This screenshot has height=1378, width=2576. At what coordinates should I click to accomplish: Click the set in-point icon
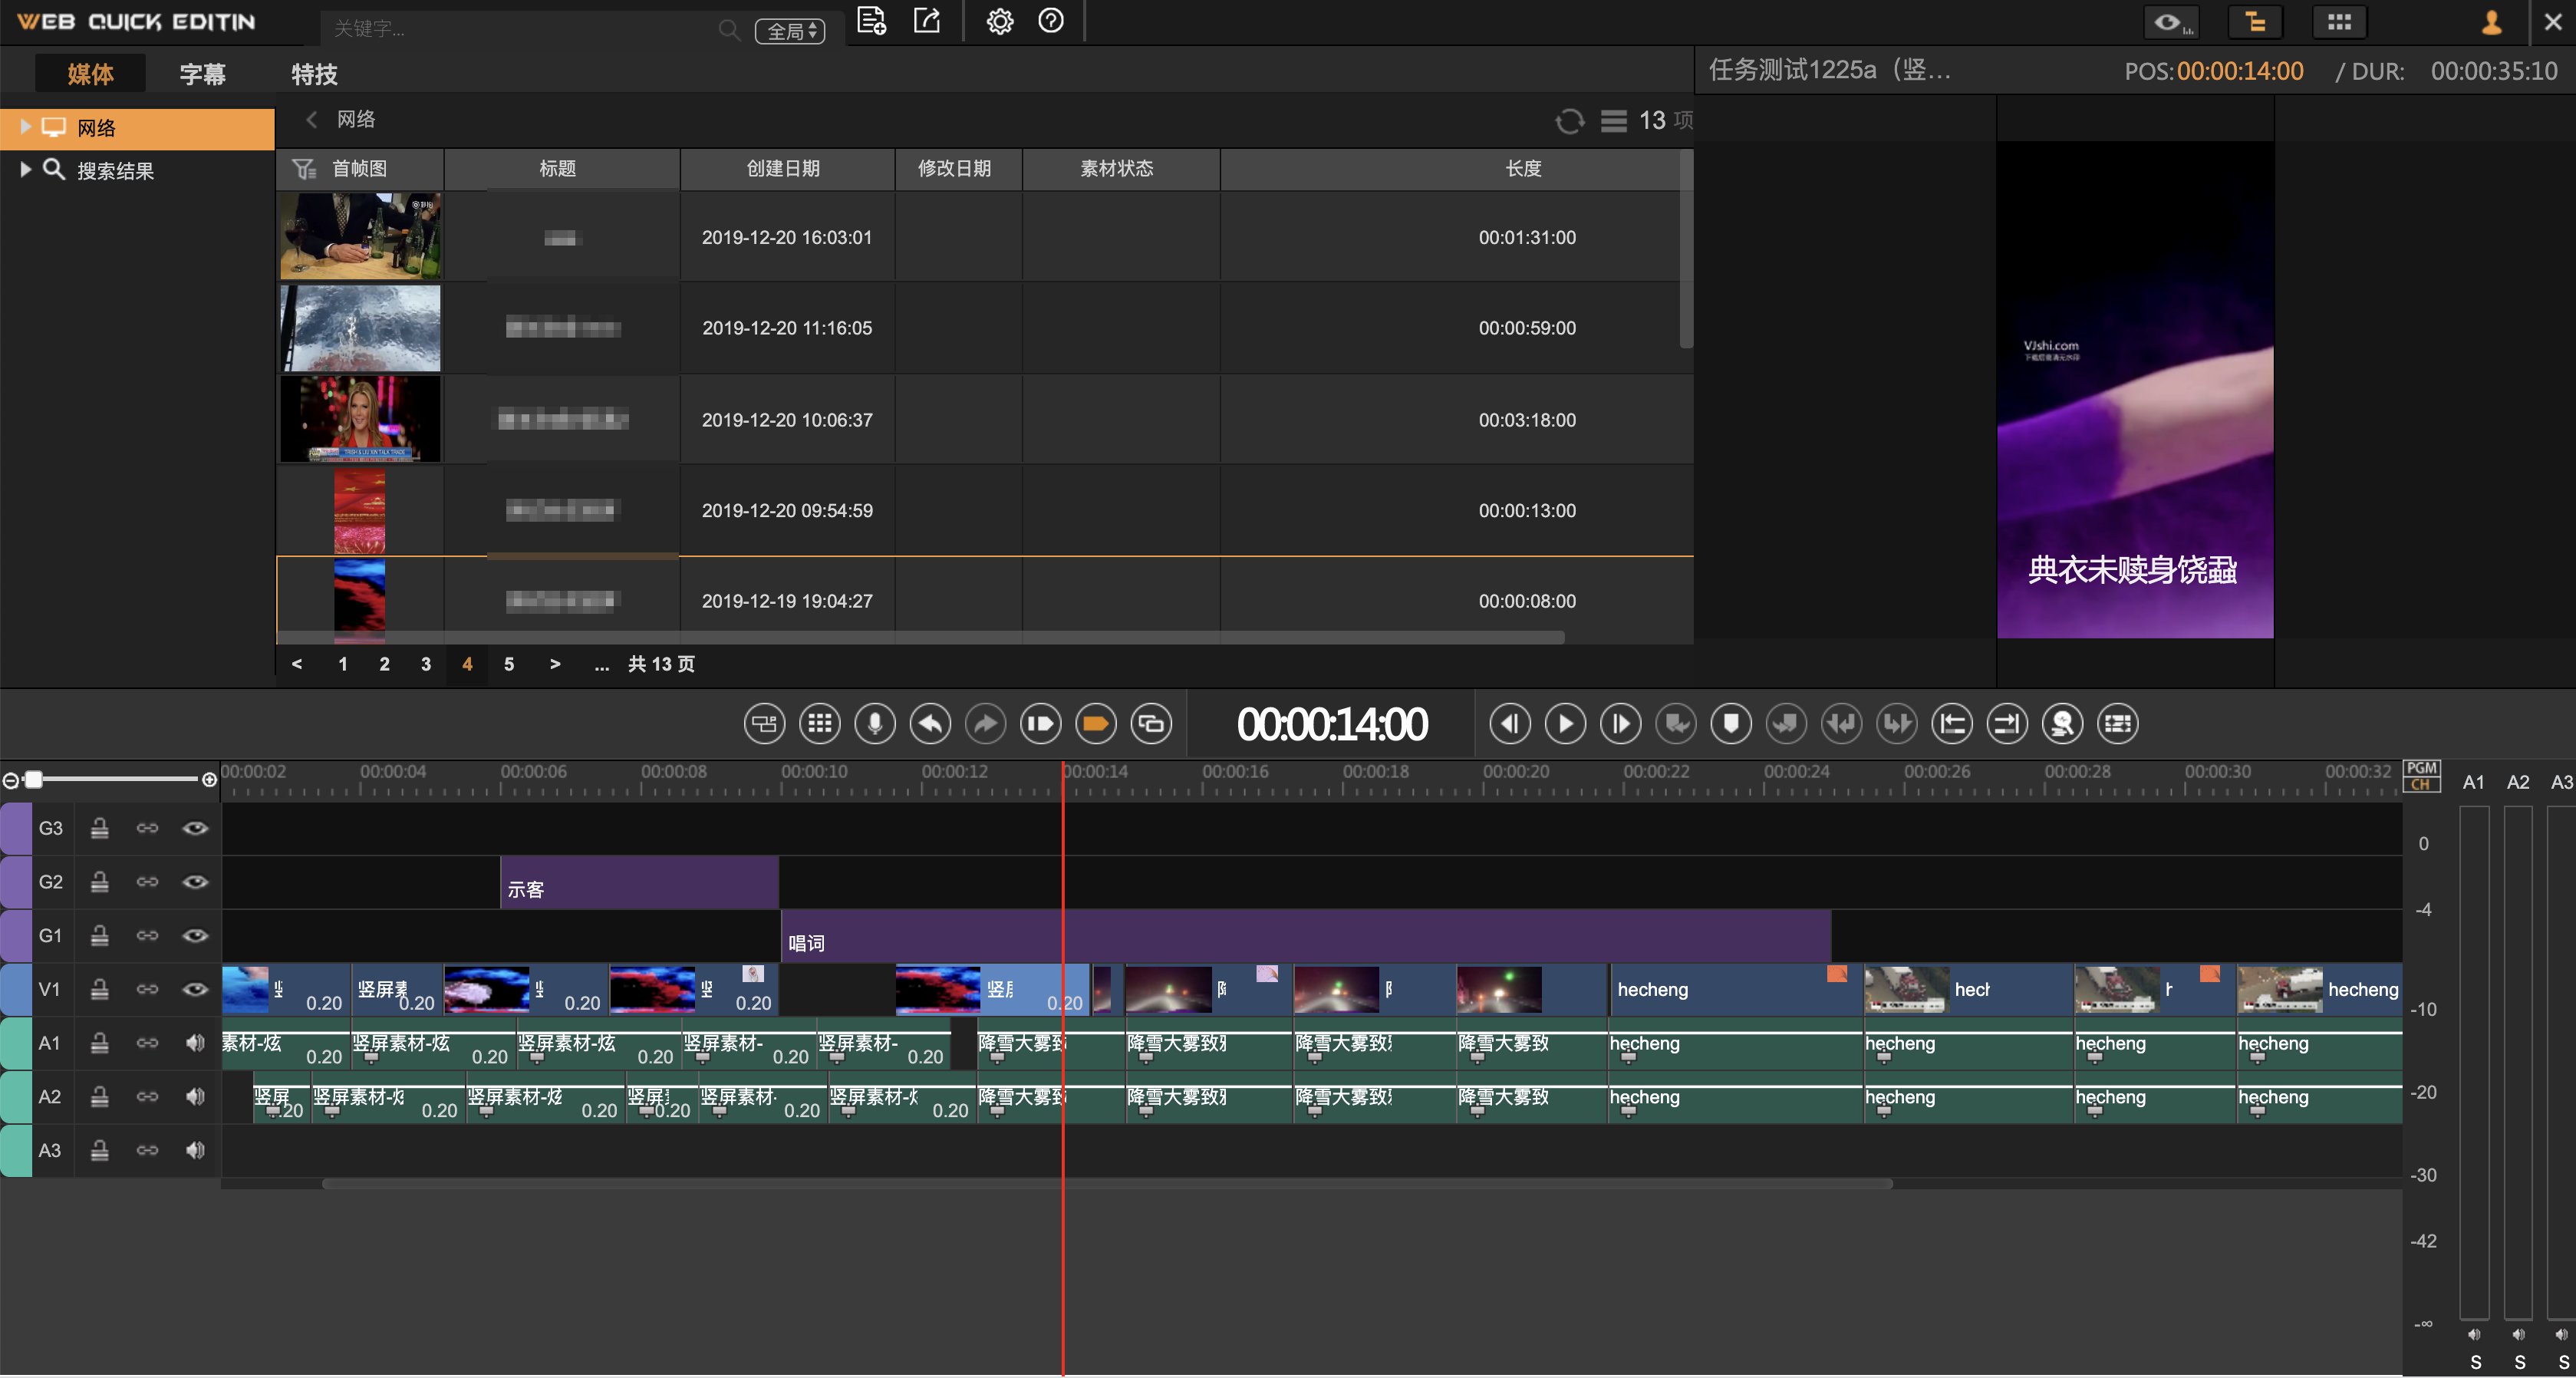[x=1952, y=724]
